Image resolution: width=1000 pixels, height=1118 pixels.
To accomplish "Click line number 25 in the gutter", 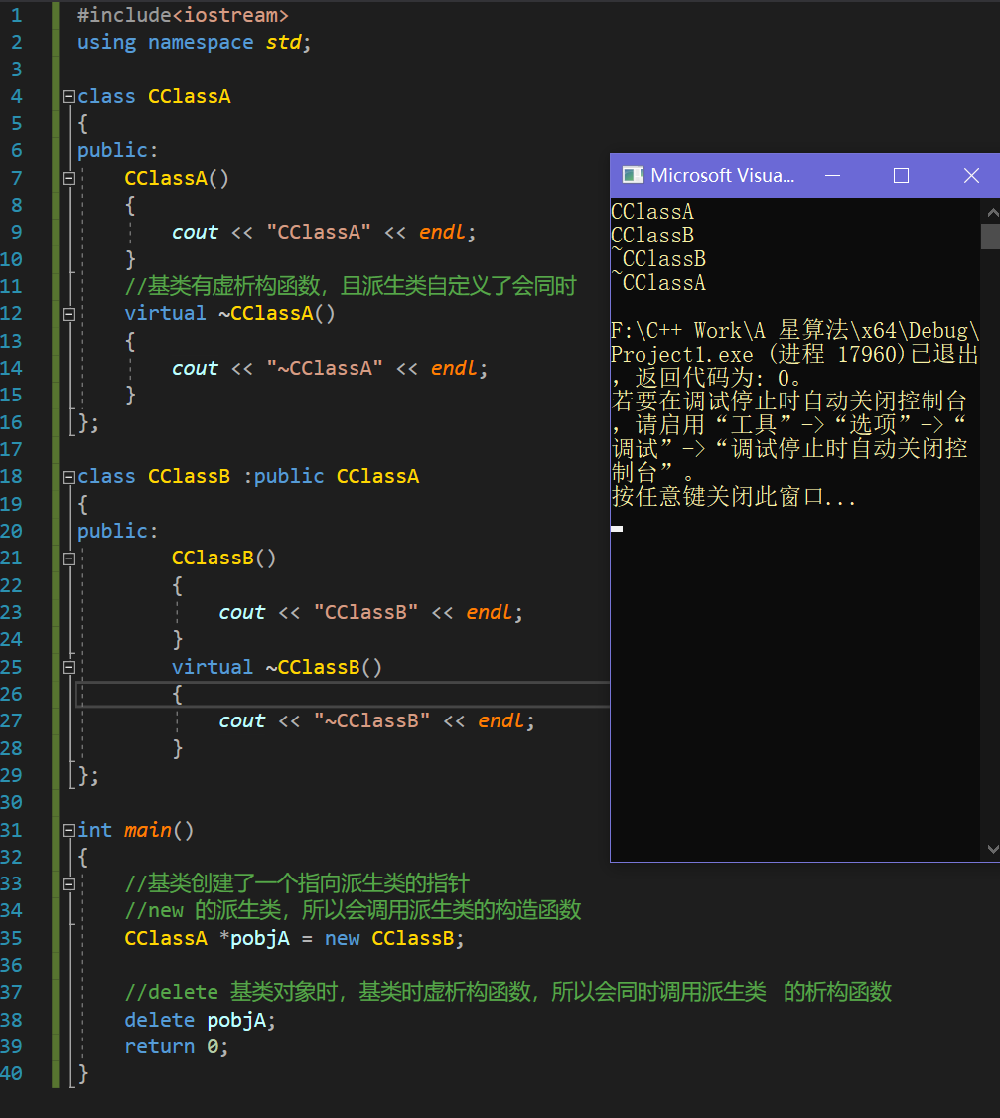I will coord(11,668).
